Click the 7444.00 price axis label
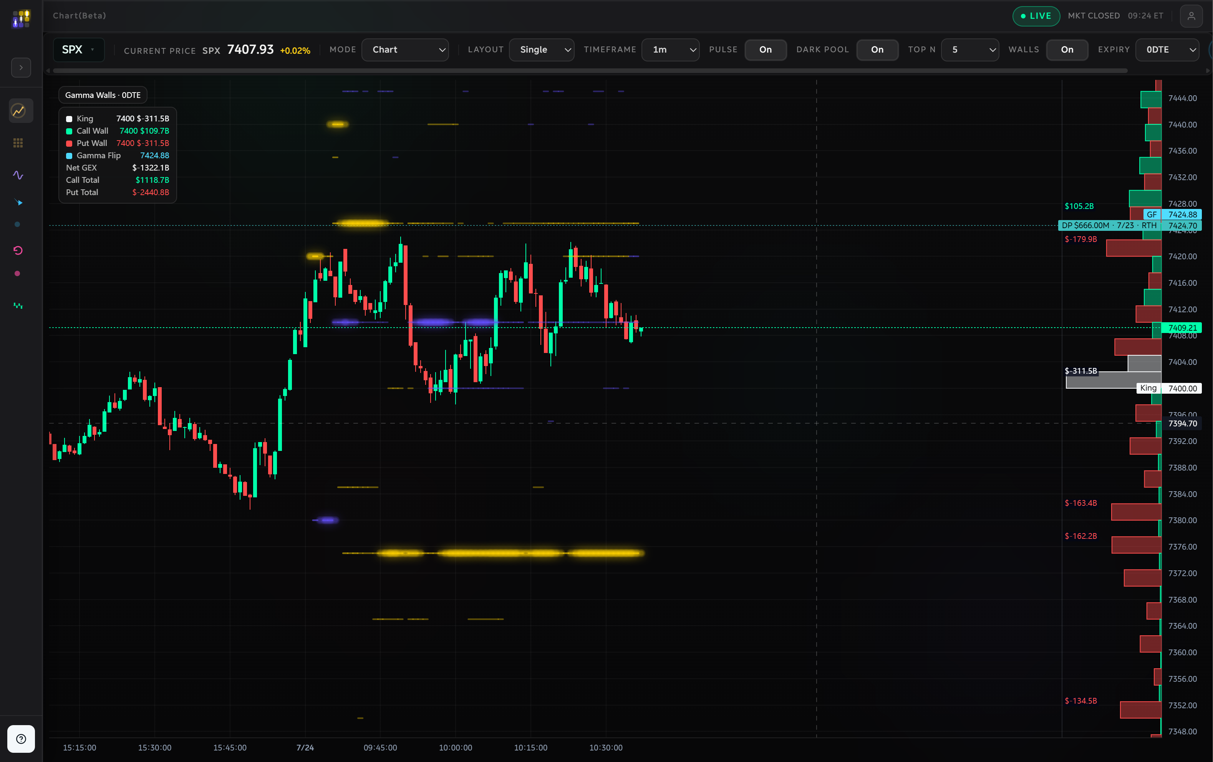1213x762 pixels. point(1182,98)
